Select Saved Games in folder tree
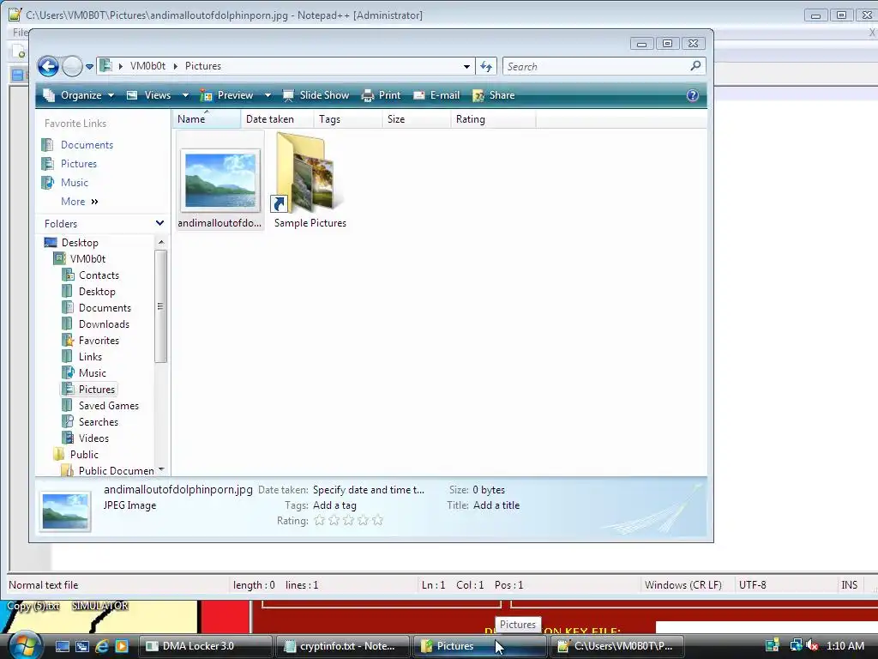This screenshot has width=878, height=659. click(109, 405)
